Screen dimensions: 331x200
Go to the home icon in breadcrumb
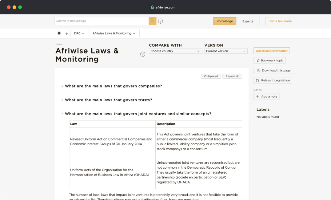click(59, 33)
